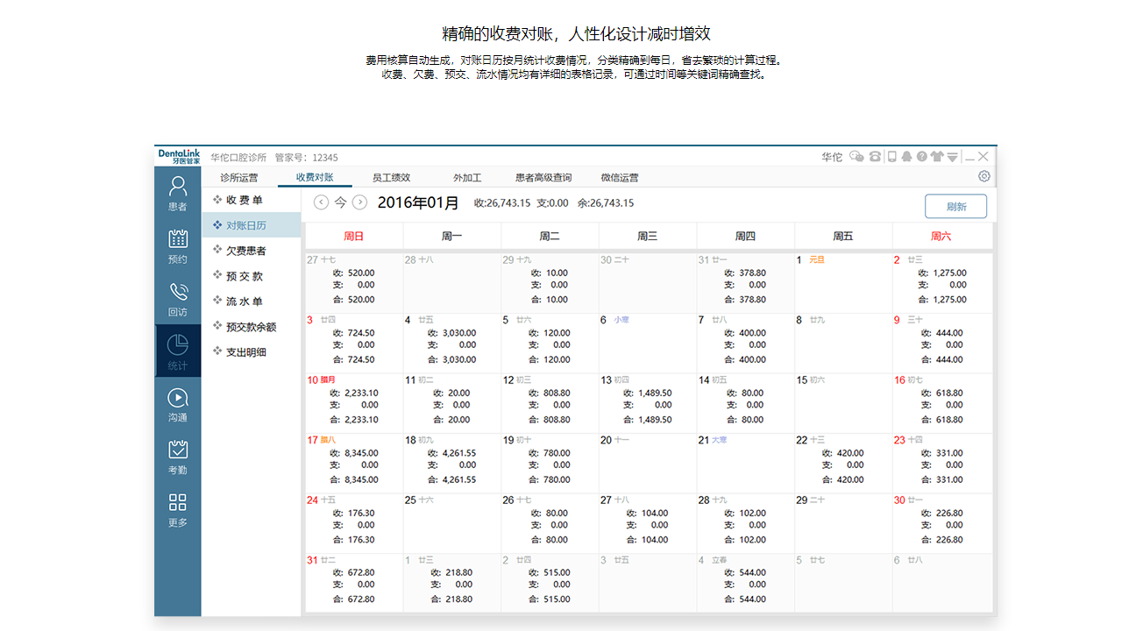Select the 统计 statistics pie chart icon
The width and height of the screenshot is (1122, 631).
(x=177, y=350)
